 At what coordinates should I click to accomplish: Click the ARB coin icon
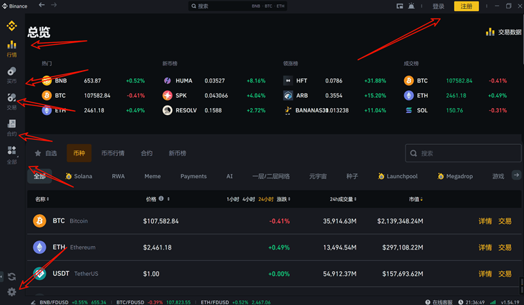(x=288, y=96)
